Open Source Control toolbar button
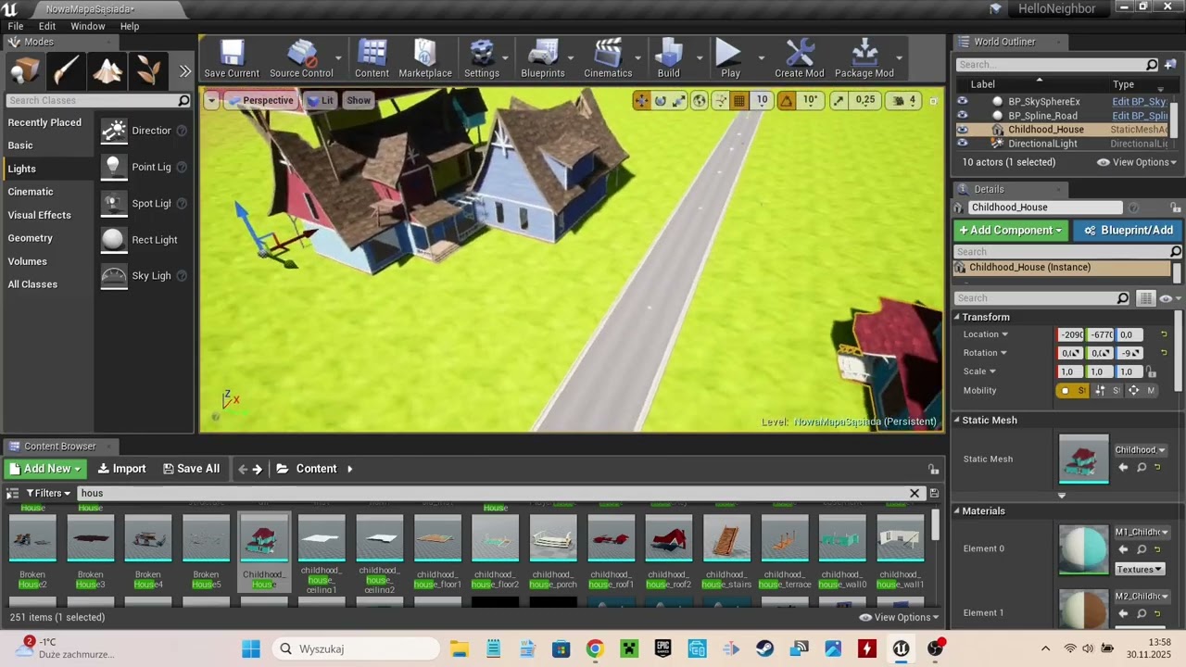 [x=301, y=58]
